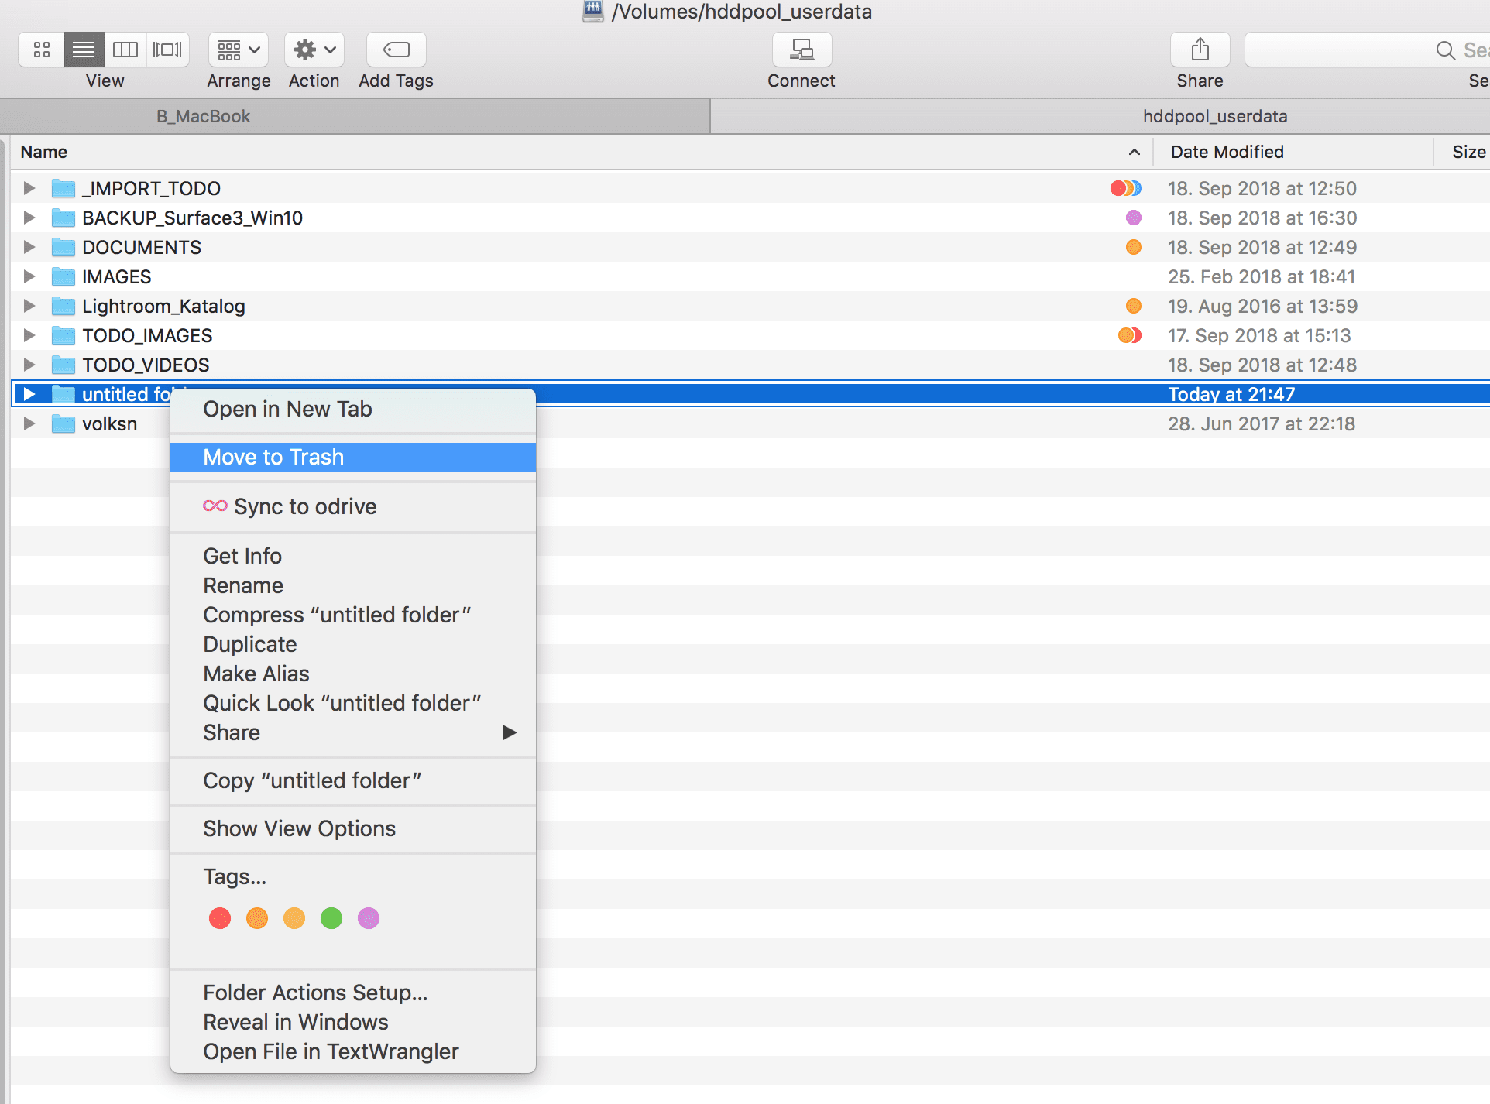Choose Move to Trash
The width and height of the screenshot is (1490, 1104).
click(x=273, y=457)
